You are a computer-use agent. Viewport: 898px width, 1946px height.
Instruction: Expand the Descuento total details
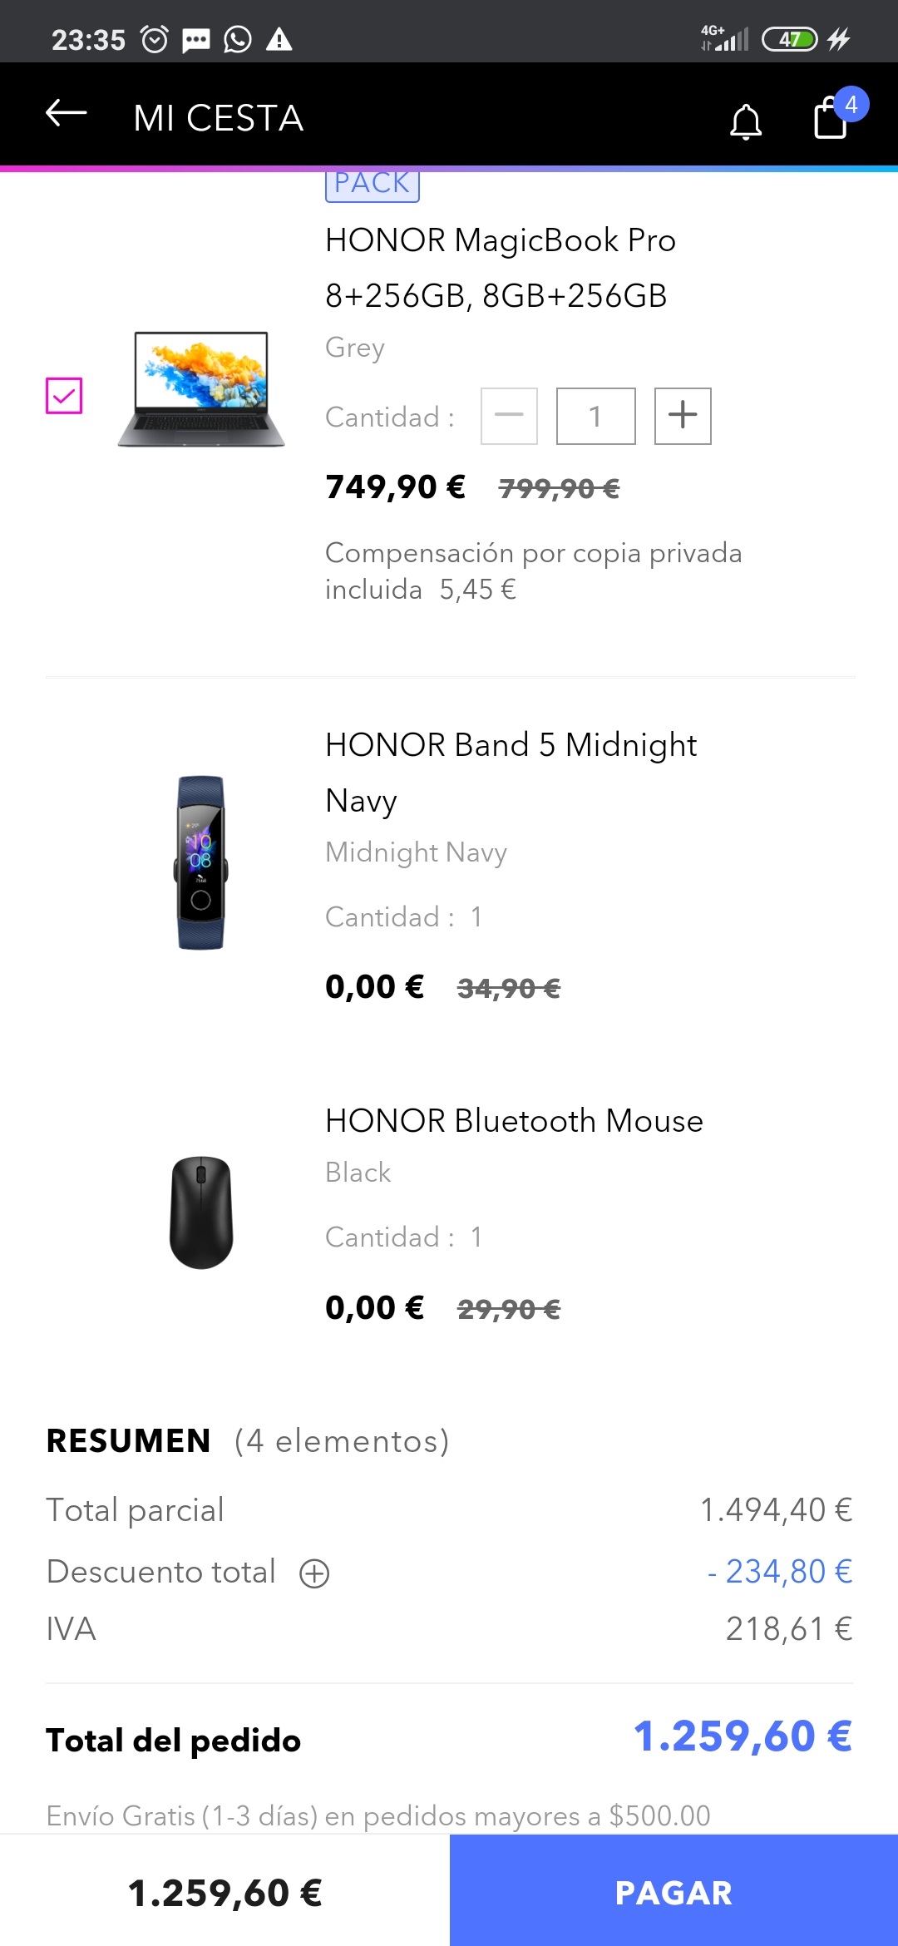(314, 1573)
